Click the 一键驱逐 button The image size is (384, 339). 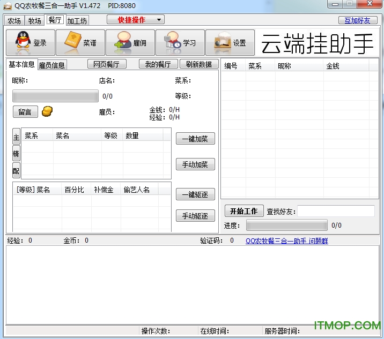pos(195,194)
